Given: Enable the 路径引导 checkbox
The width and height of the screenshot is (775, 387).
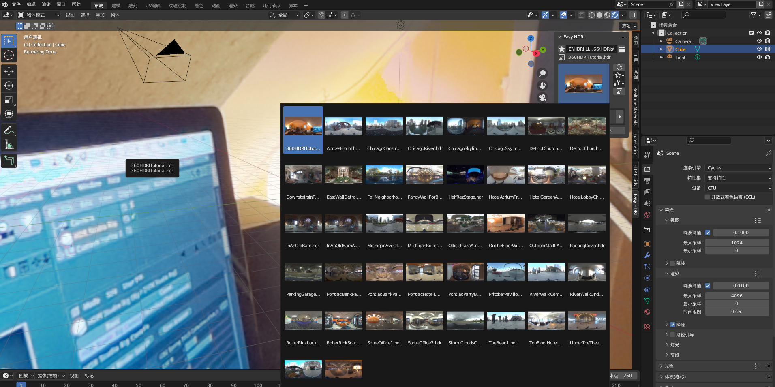Looking at the screenshot, I should [672, 335].
